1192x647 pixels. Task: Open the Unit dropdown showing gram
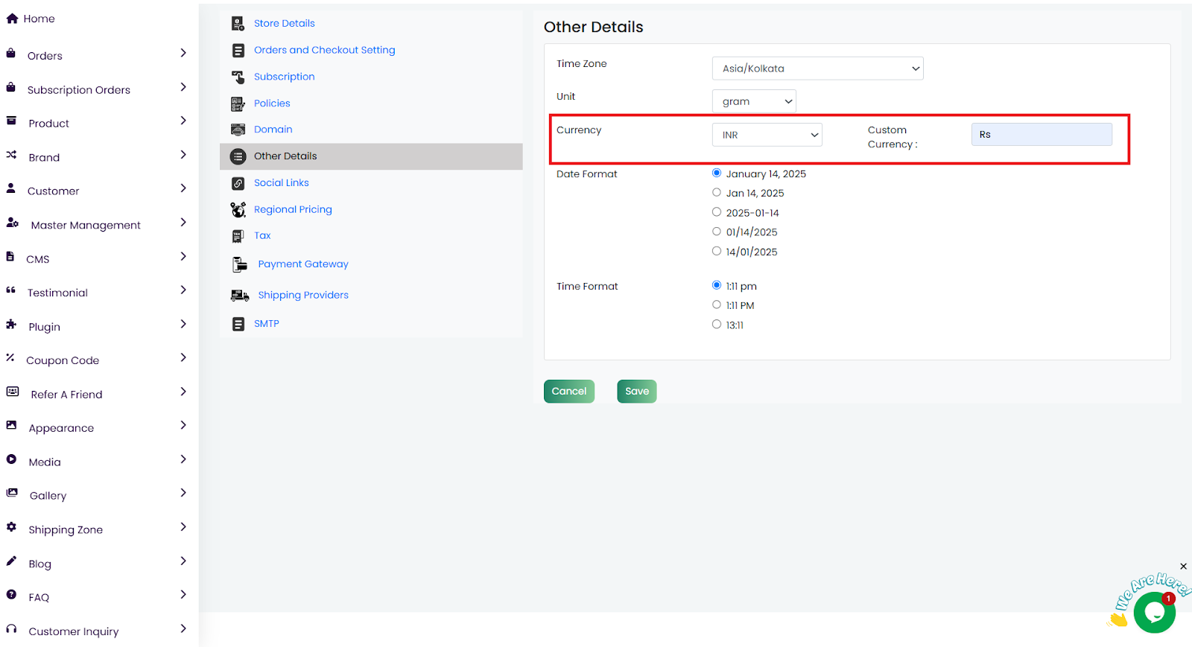coord(754,101)
